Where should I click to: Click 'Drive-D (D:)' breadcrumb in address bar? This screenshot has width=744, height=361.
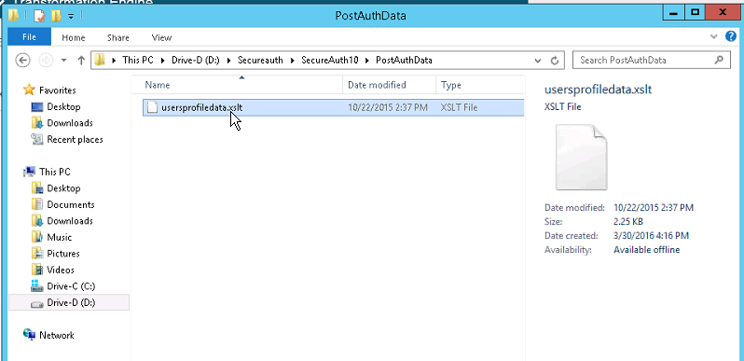point(195,61)
